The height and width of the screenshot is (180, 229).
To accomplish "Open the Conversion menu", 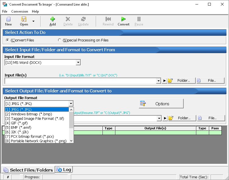I will 20,11.
